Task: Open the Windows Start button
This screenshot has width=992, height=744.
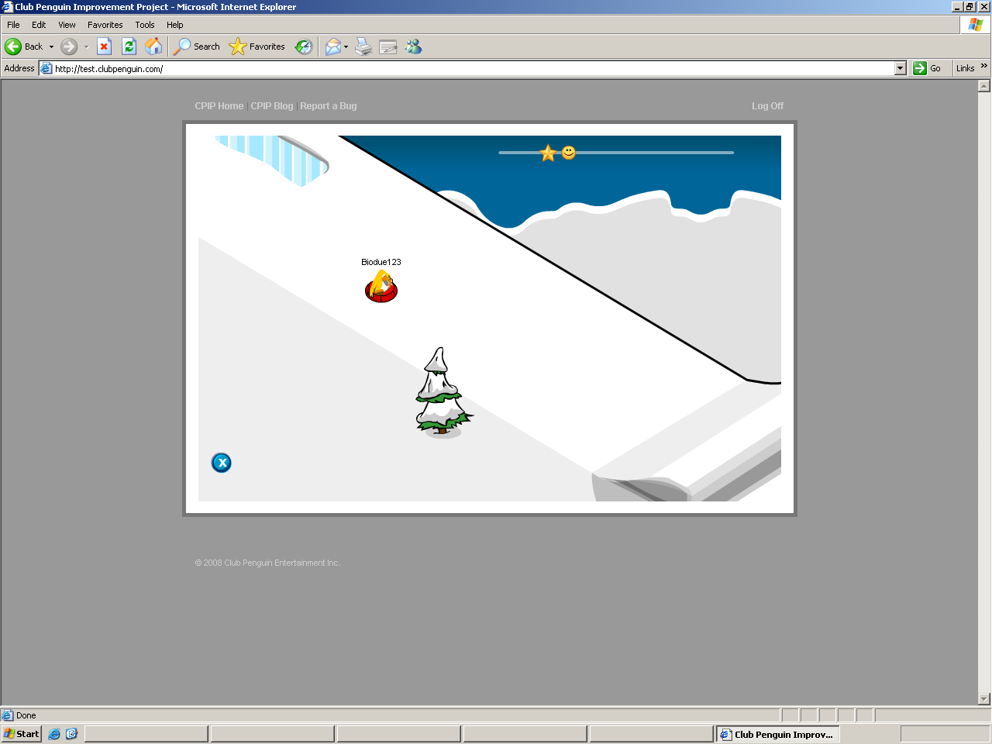Action: tap(22, 733)
